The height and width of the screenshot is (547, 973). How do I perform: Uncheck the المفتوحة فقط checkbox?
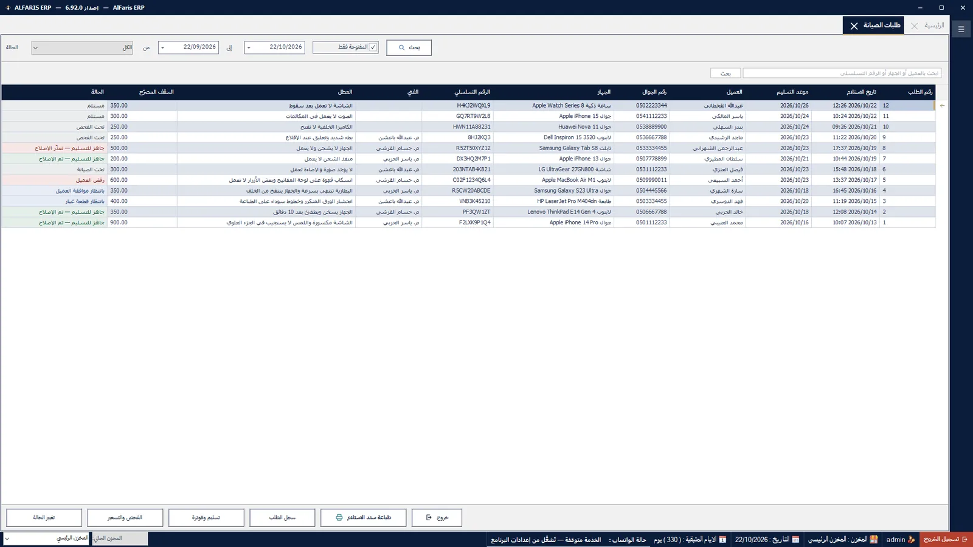[373, 47]
